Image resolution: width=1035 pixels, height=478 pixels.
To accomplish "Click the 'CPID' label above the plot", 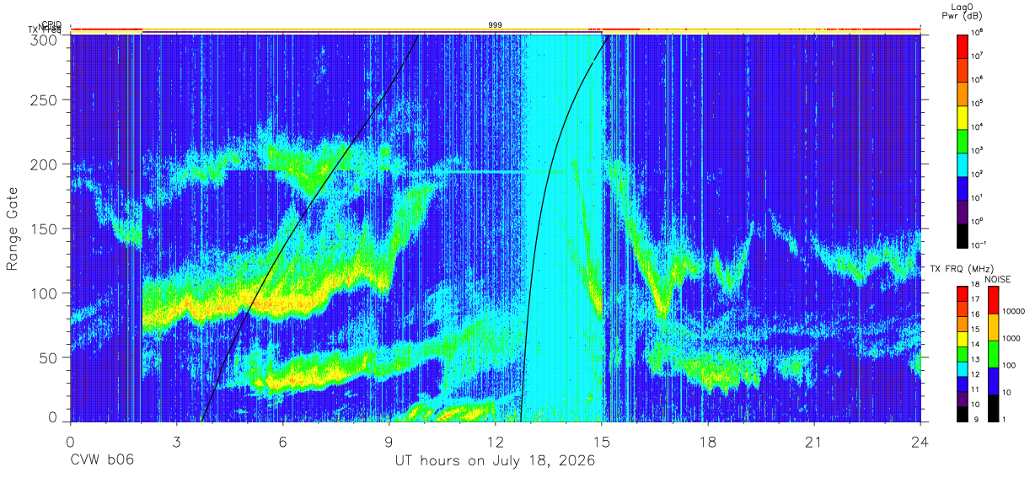I will click(x=51, y=25).
